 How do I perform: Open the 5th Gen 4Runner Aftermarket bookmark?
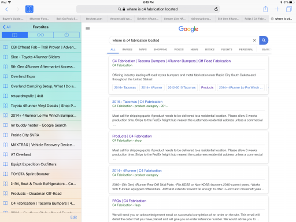40,66
